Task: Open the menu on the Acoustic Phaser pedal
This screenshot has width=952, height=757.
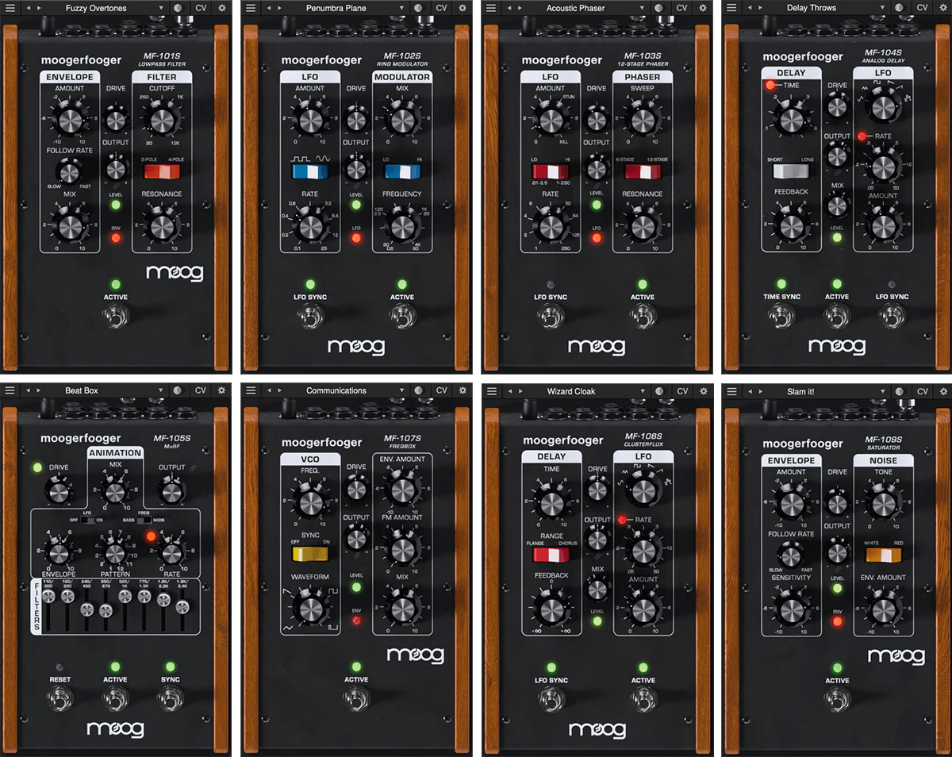Action: click(x=491, y=7)
